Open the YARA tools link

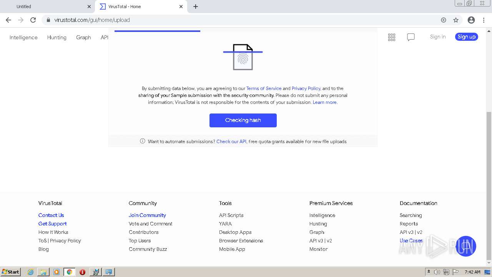tap(225, 224)
